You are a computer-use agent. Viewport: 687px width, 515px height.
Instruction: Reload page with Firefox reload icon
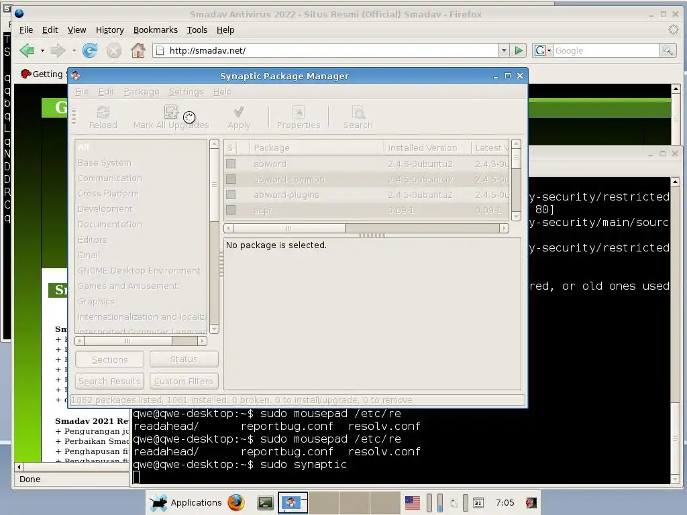(x=91, y=50)
